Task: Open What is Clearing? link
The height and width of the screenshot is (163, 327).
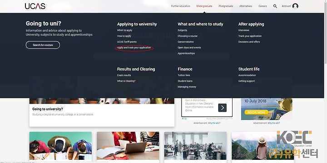Action: (x=126, y=81)
